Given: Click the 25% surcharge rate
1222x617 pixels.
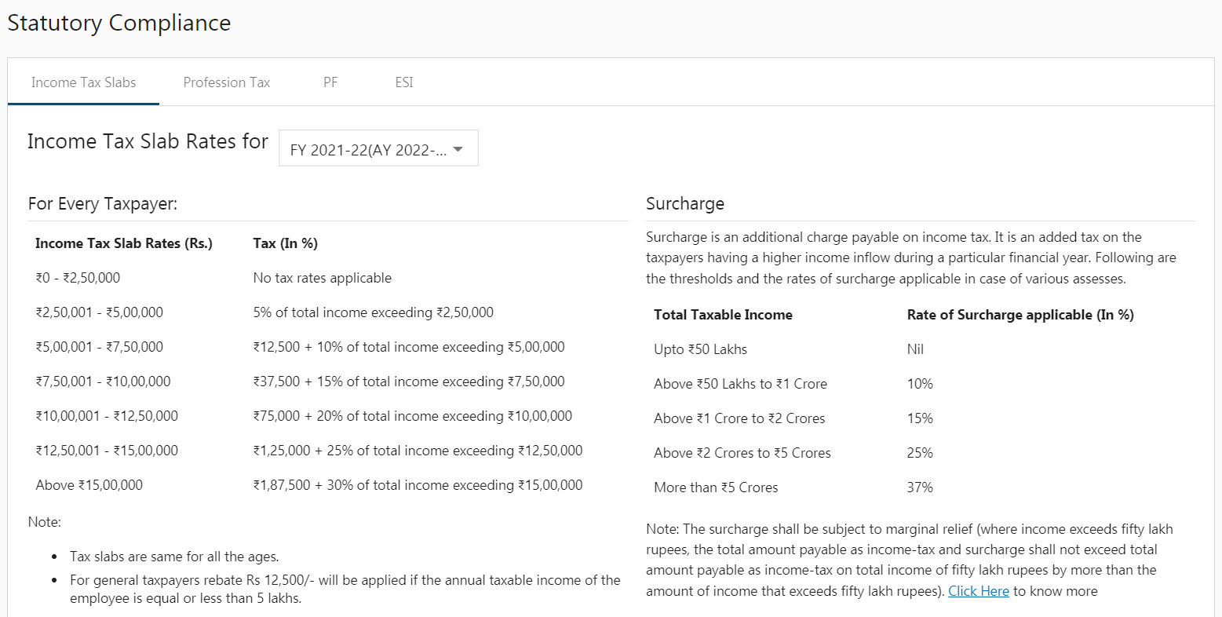Looking at the screenshot, I should pos(920,453).
